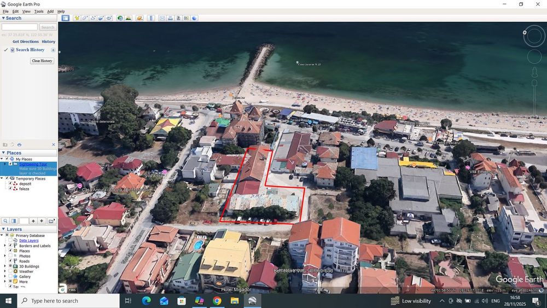The height and width of the screenshot is (308, 547).
Task: Disable the Roads layer checkbox
Action: pyautogui.click(x=10, y=261)
